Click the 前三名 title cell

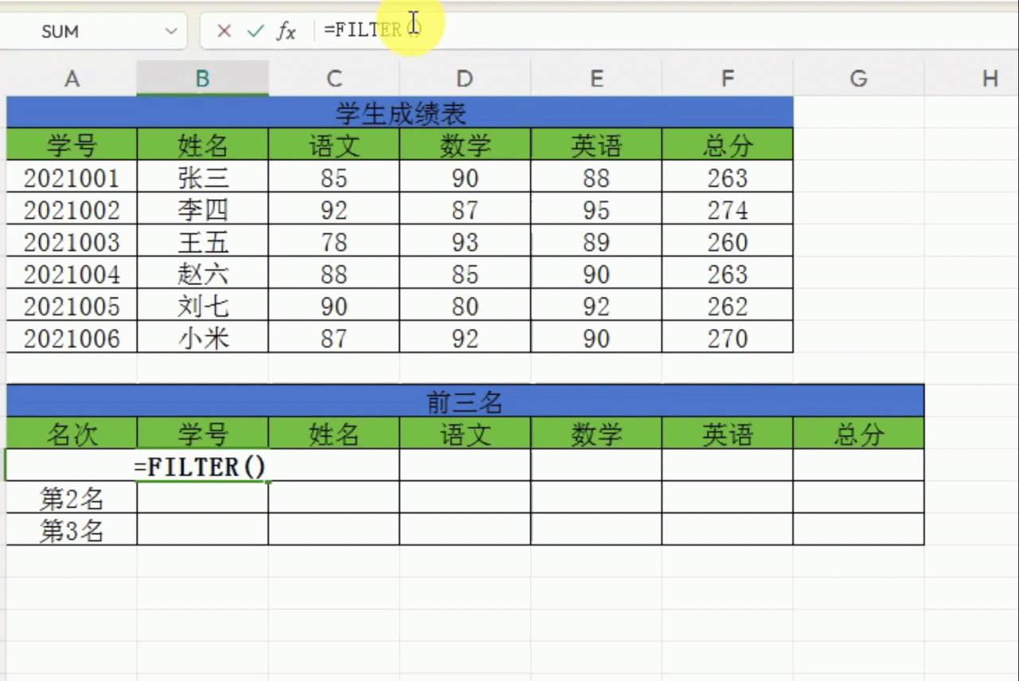pyautogui.click(x=465, y=401)
